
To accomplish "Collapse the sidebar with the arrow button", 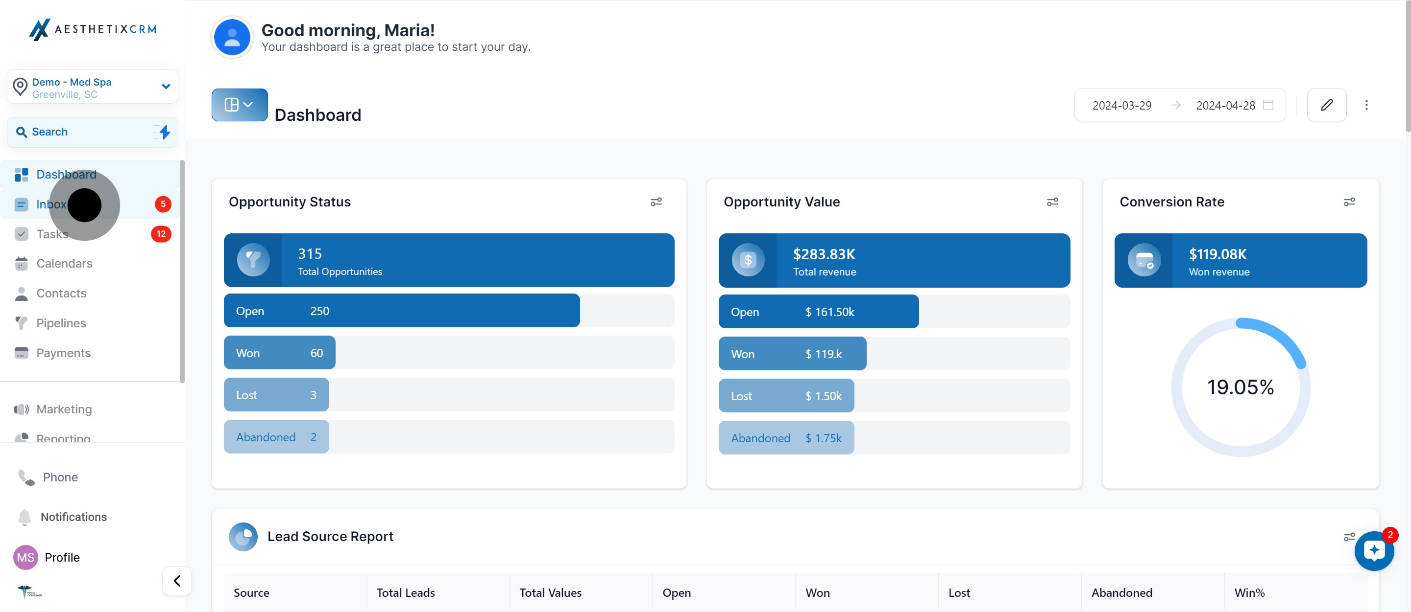I will [176, 580].
